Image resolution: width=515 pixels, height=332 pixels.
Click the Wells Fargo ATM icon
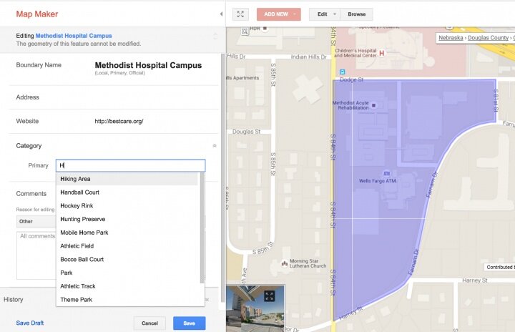click(386, 173)
